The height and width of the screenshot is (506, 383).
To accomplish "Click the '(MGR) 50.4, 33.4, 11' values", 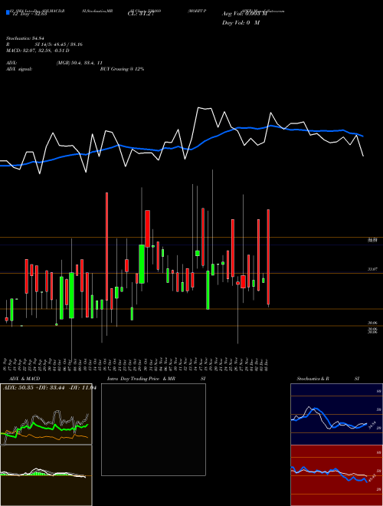I will [80, 63].
